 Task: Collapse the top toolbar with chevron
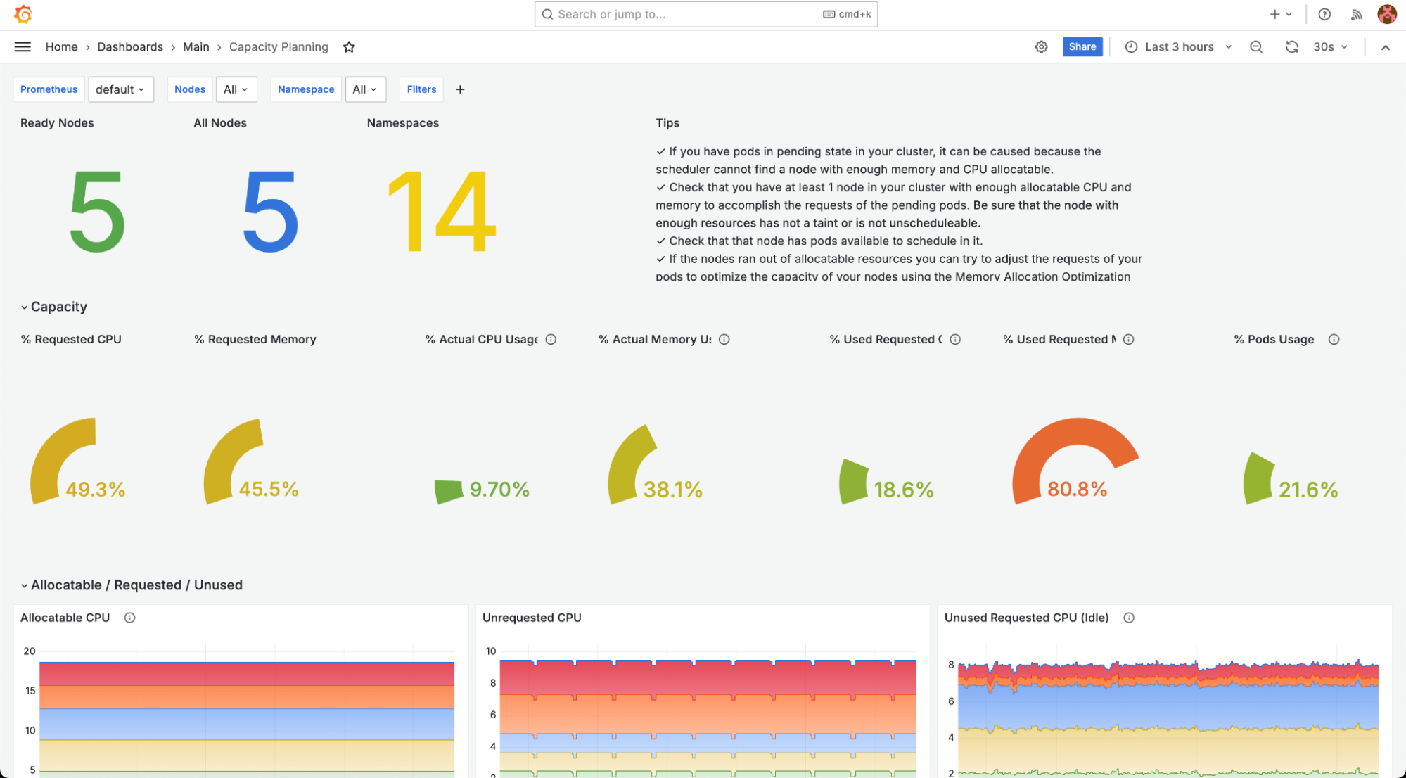pos(1385,47)
